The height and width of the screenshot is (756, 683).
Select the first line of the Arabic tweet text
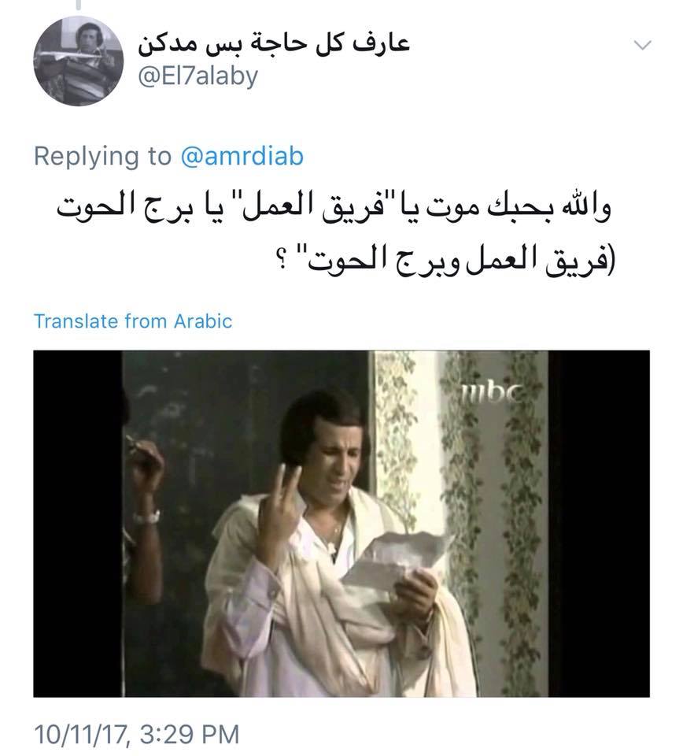tap(334, 208)
